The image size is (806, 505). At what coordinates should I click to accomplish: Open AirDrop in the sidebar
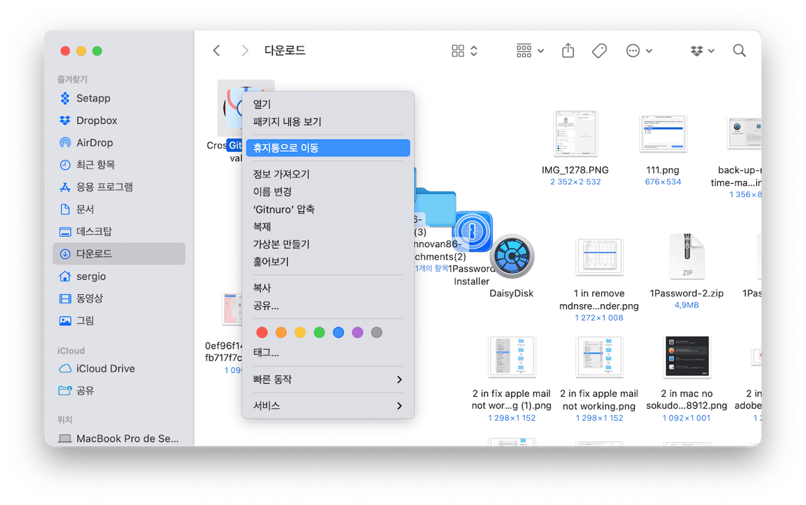[x=94, y=142]
